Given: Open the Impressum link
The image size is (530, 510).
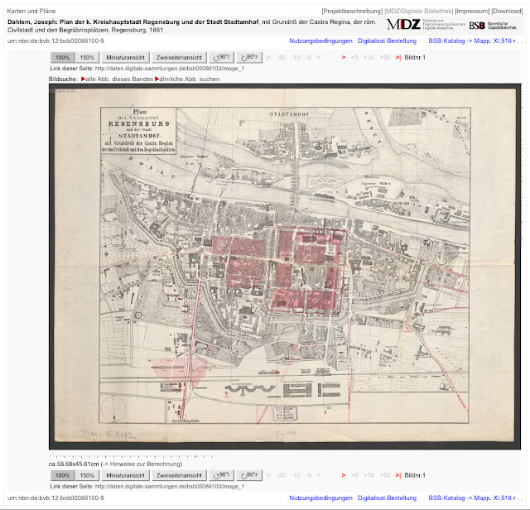Looking at the screenshot, I should coord(472,11).
